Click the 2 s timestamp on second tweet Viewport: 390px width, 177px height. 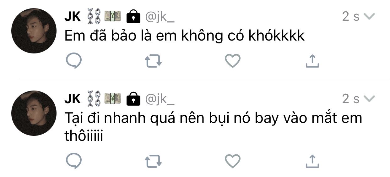coord(351,99)
